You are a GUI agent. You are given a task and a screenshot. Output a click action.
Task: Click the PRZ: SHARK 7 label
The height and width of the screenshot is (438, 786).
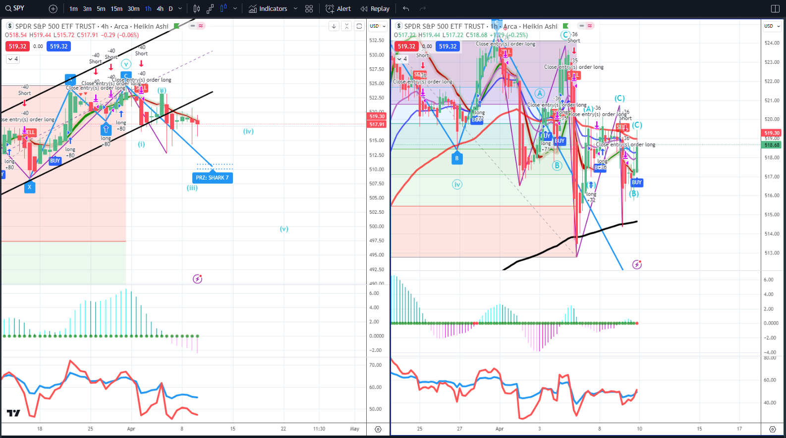213,178
